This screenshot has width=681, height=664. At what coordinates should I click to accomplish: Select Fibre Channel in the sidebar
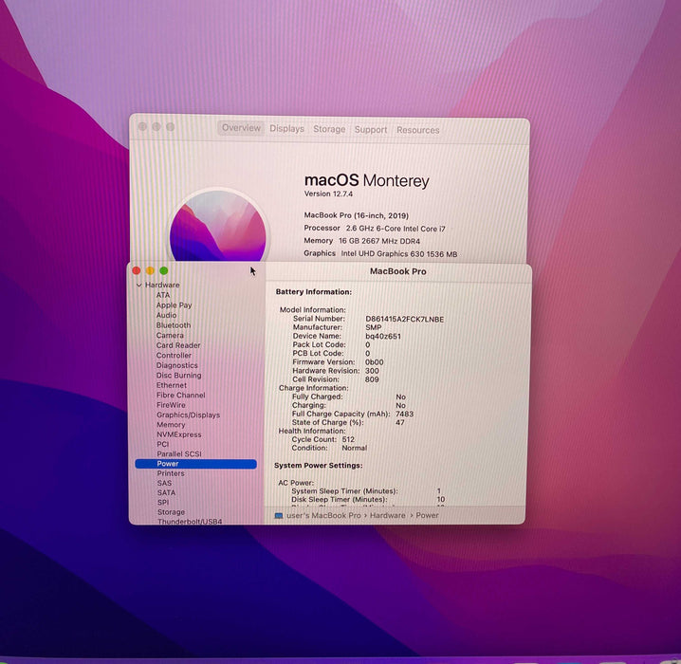pyautogui.click(x=180, y=396)
